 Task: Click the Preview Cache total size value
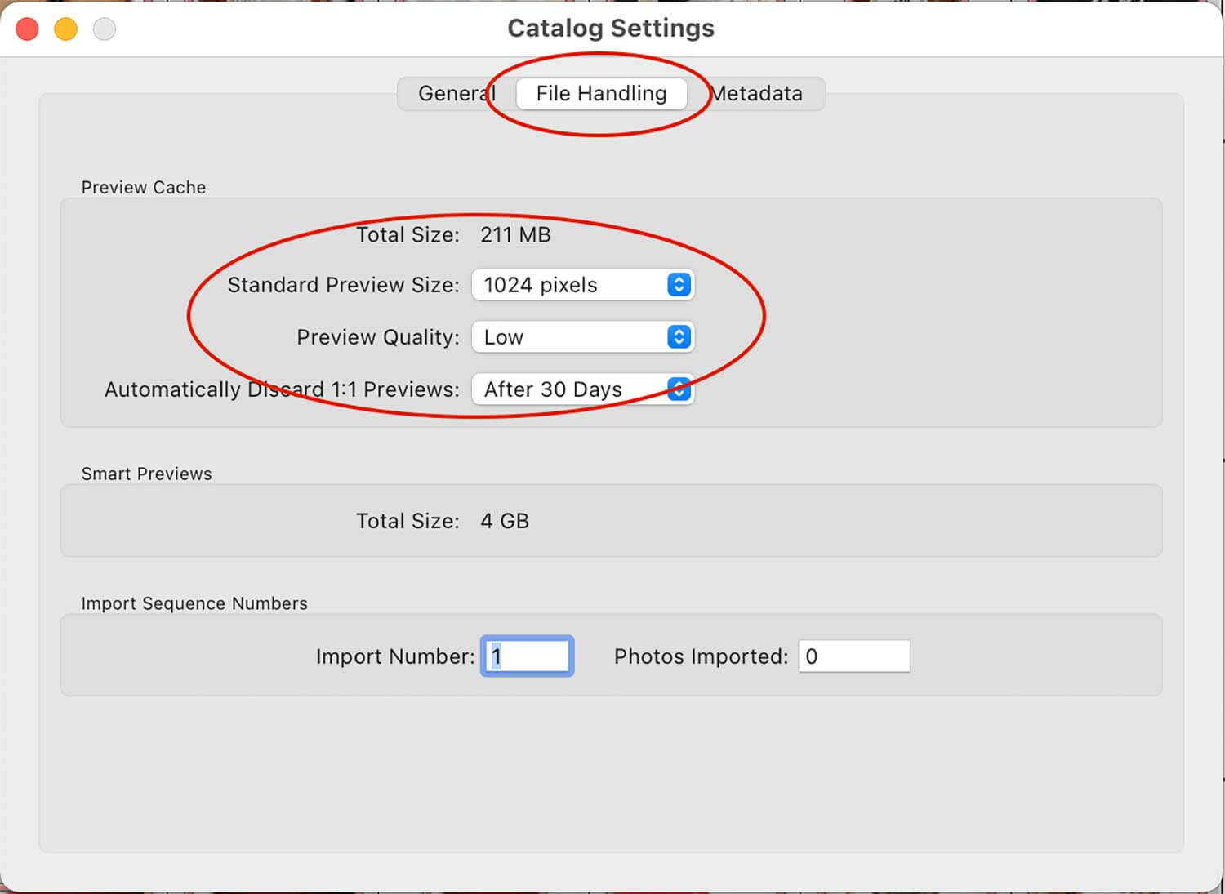[515, 235]
